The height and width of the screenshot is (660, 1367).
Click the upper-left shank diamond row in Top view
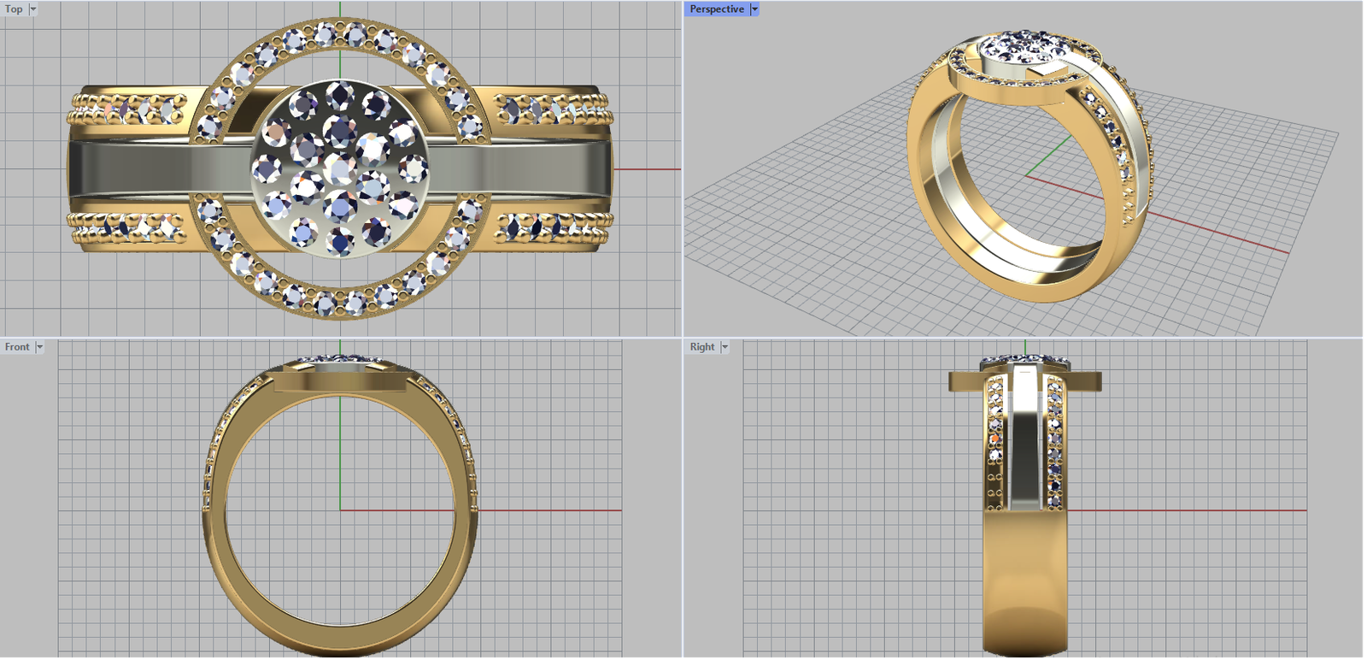pos(128,109)
